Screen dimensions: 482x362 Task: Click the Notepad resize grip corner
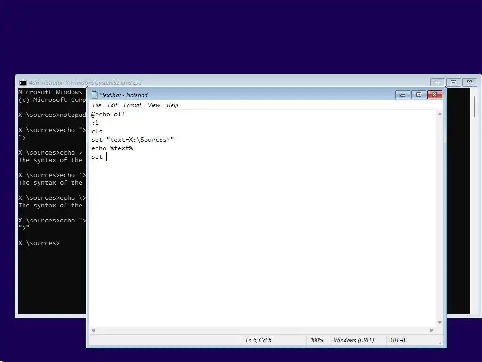441,342
